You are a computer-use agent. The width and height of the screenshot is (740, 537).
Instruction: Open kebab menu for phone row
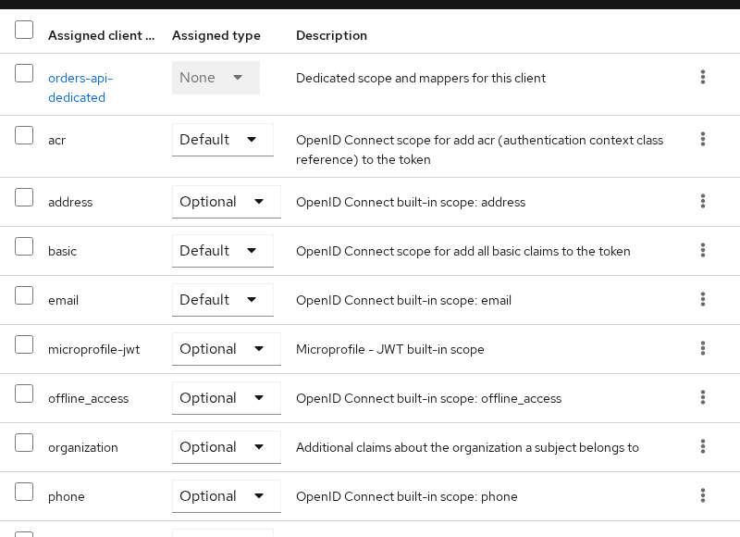coord(703,496)
